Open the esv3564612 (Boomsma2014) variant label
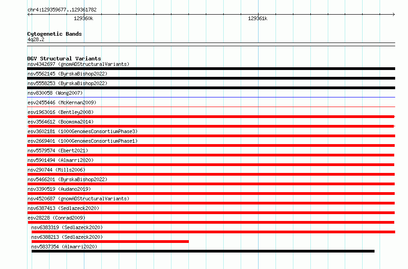This screenshot has width=408, height=269. (x=61, y=122)
